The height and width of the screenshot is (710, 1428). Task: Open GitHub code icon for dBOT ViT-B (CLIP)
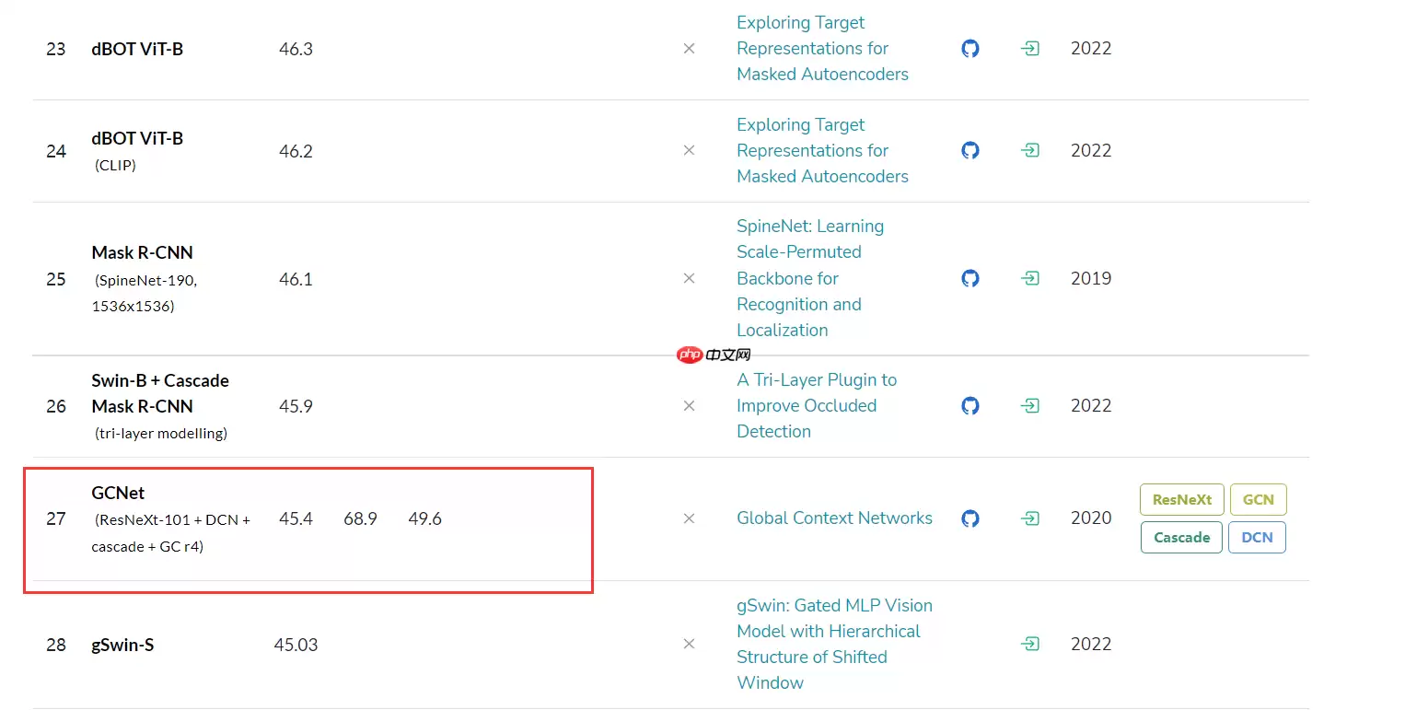point(970,150)
